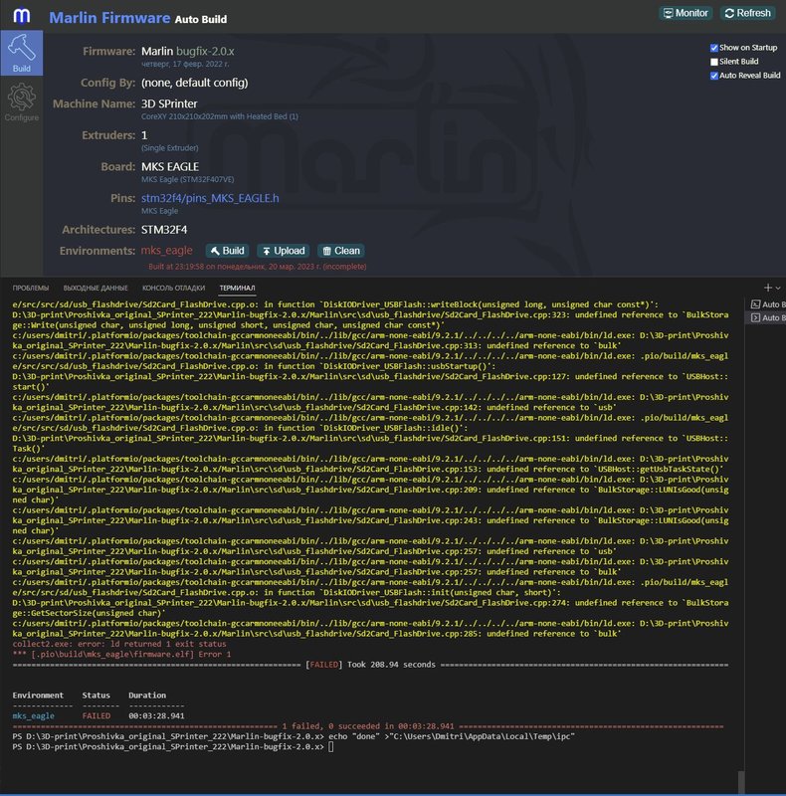
Task: Toggle Show on Startup checkbox
Action: point(714,48)
